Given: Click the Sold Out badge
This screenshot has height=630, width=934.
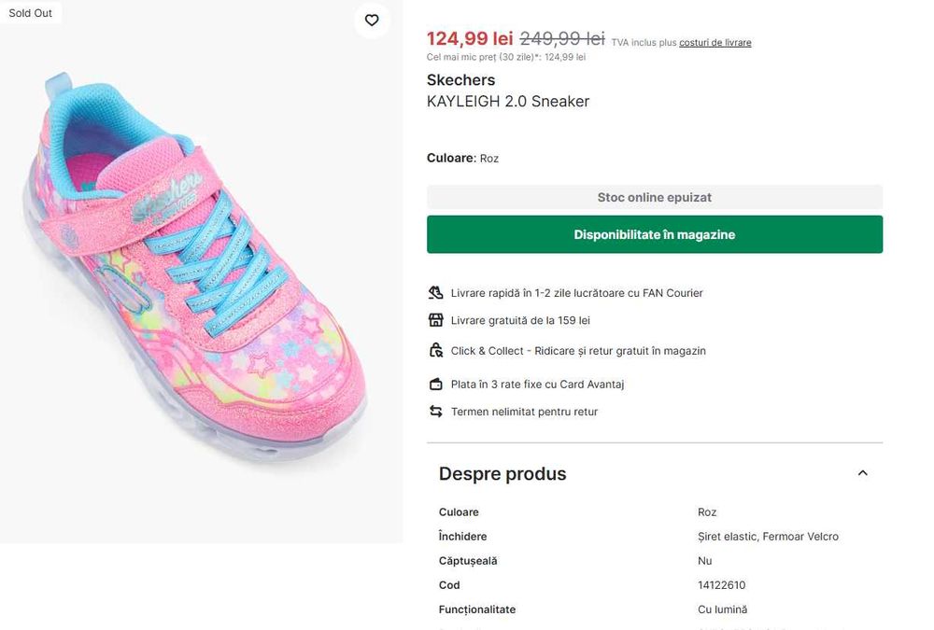Looking at the screenshot, I should 31,13.
